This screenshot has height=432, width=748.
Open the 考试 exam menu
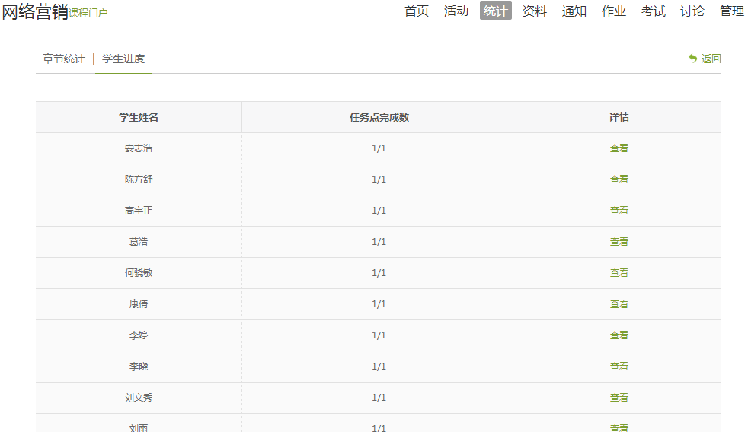pos(654,11)
